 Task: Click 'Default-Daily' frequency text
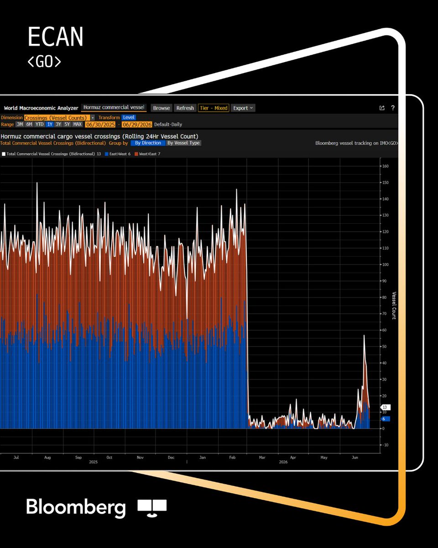168,125
